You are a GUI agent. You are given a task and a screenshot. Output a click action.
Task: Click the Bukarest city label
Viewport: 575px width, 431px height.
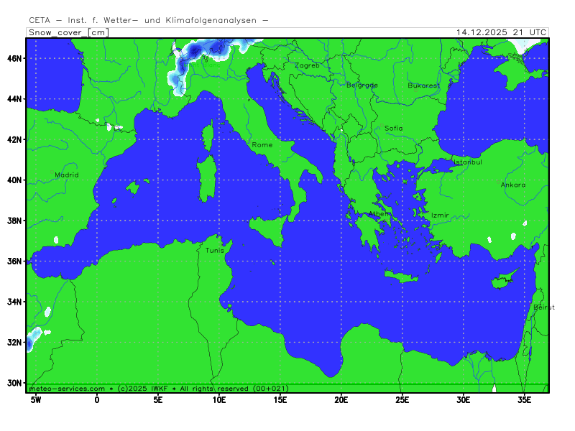coord(423,85)
